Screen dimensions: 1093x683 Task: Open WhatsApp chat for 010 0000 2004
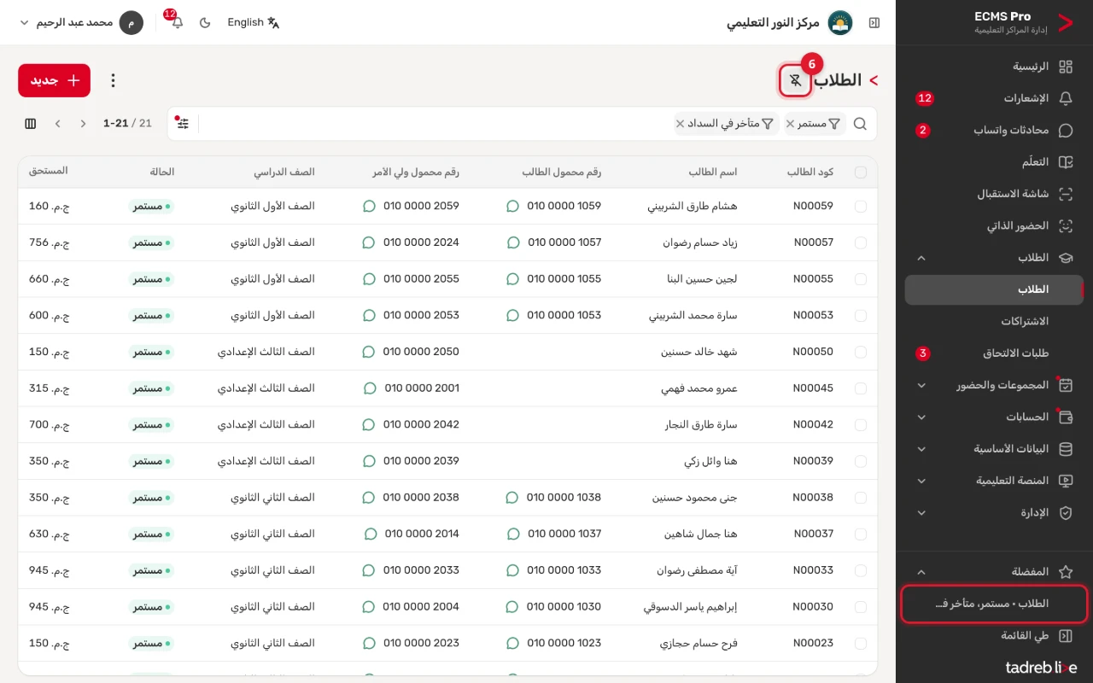[369, 606]
